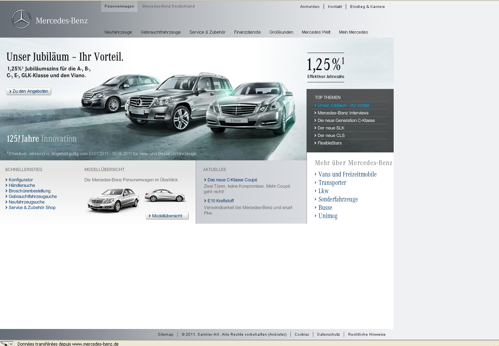The image size is (499, 346).
Task: Open the Neufahrzeugsuche quick link
Action: pos(25,202)
